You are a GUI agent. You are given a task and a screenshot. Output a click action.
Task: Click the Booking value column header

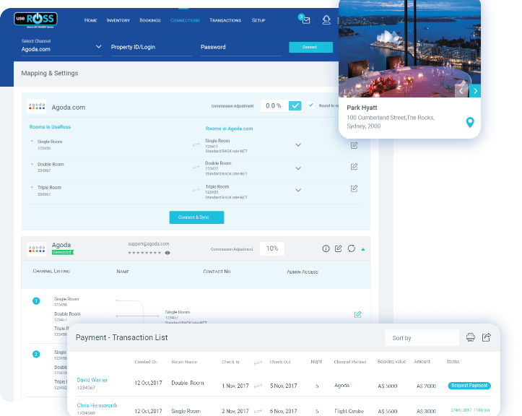[x=391, y=361]
